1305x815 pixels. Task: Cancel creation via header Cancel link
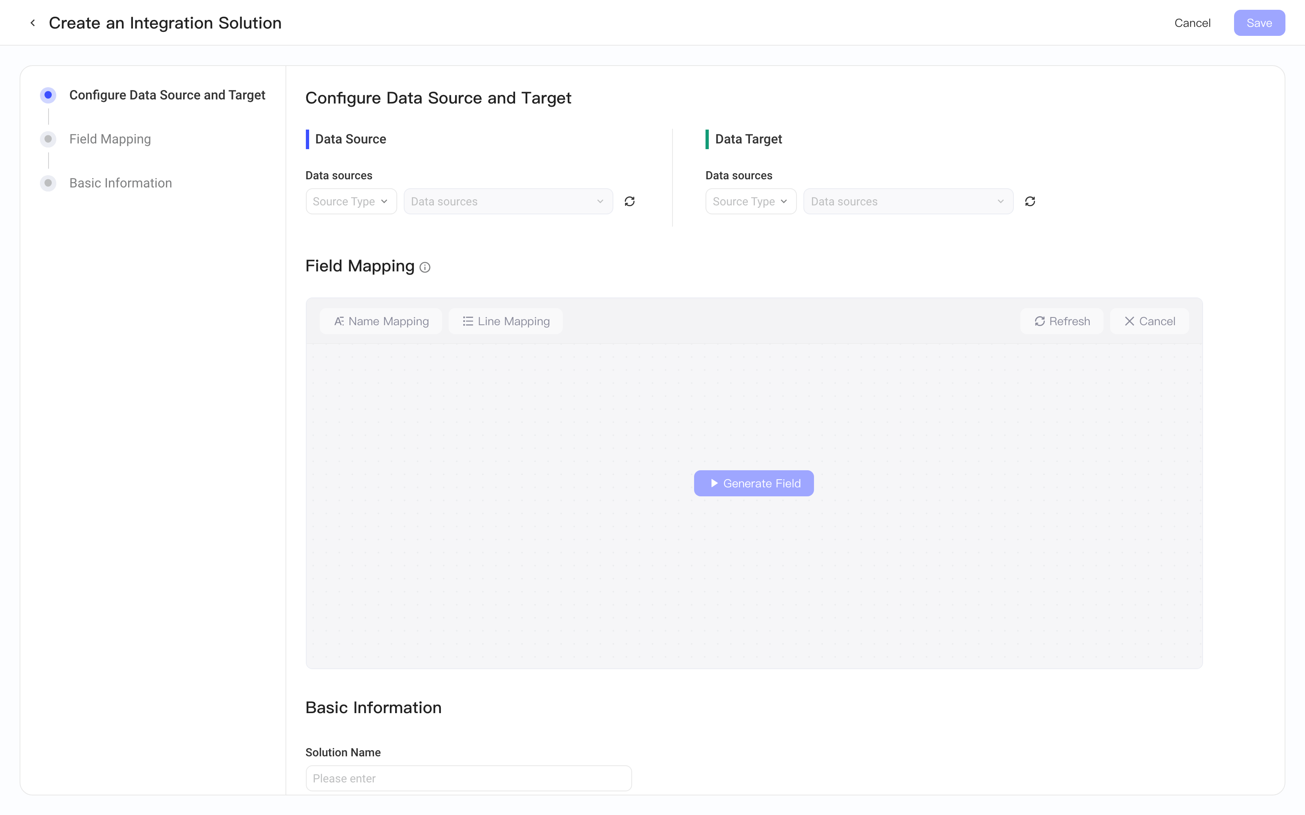point(1192,23)
